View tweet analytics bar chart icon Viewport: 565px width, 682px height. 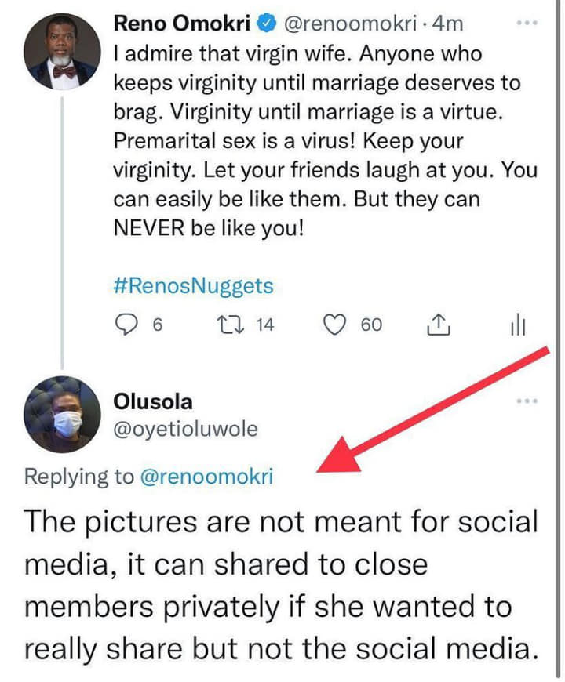point(519,324)
